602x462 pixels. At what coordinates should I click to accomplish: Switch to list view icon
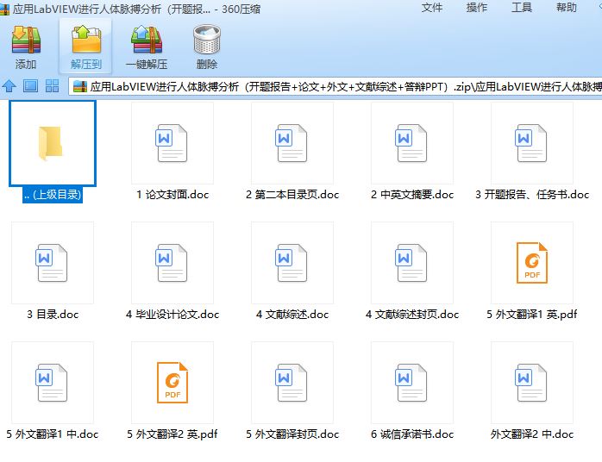pos(30,86)
